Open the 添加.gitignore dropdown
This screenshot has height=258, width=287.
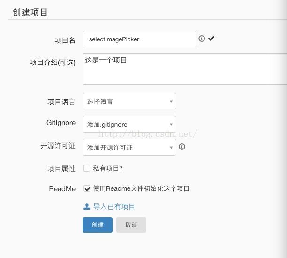pyautogui.click(x=129, y=124)
